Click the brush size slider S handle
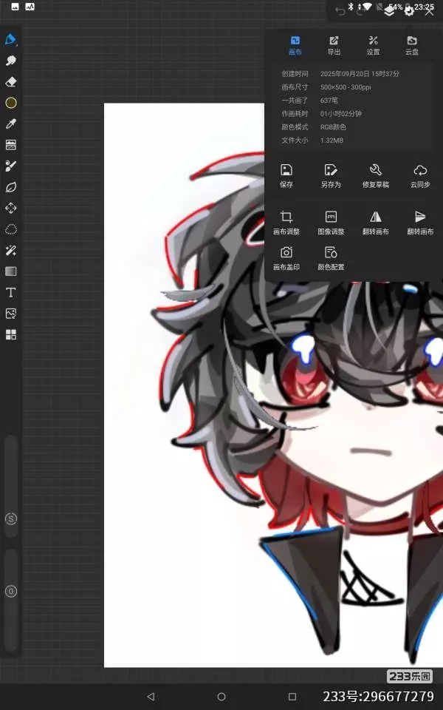443x710 pixels. point(11,519)
